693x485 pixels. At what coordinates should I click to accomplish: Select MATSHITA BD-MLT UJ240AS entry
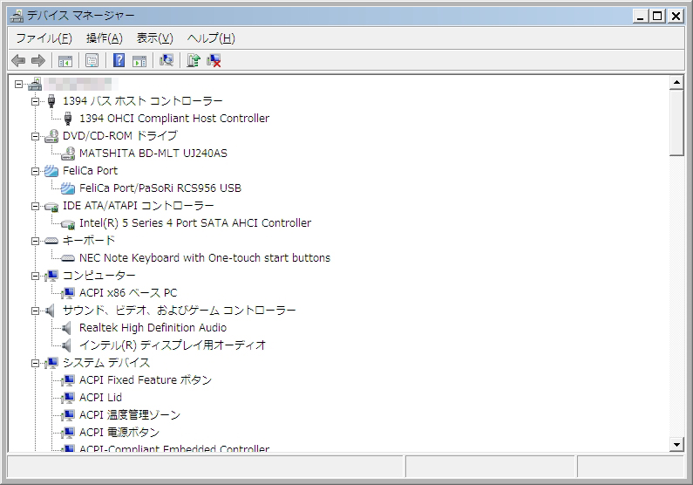[153, 154]
